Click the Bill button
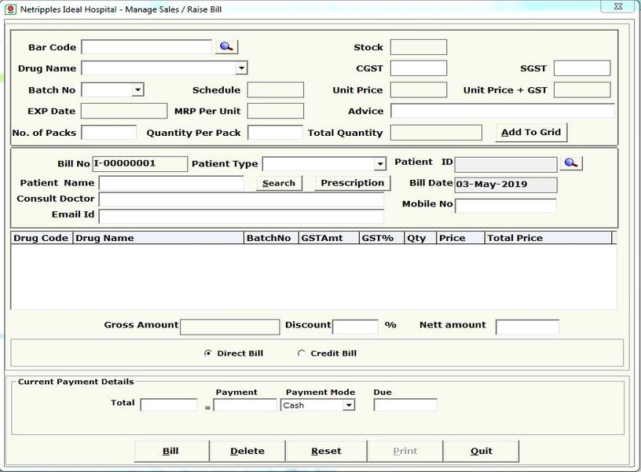641x472 pixels. (x=172, y=451)
